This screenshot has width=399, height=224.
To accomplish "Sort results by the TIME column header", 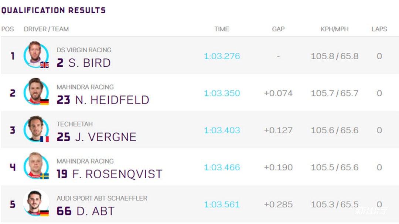I will tap(222, 29).
